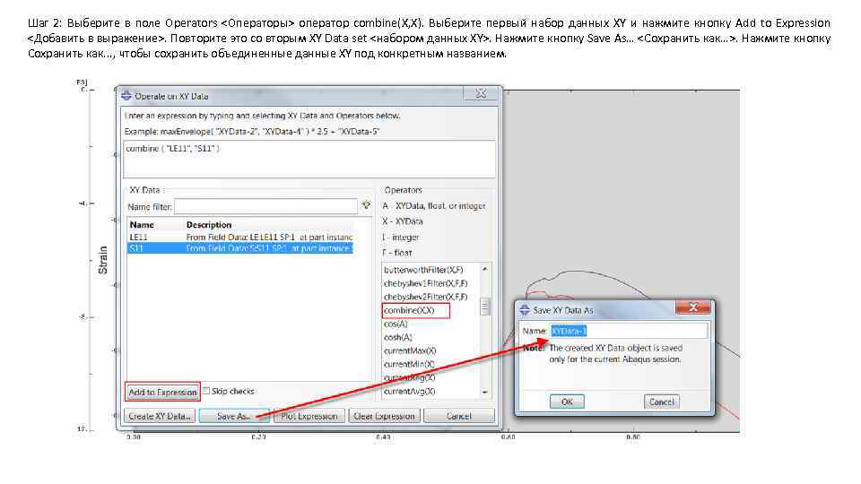861x484 pixels.
Task: Select the S11 row in XY Data list
Action: (240, 248)
